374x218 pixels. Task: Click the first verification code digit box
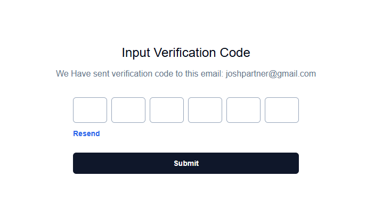click(x=90, y=110)
